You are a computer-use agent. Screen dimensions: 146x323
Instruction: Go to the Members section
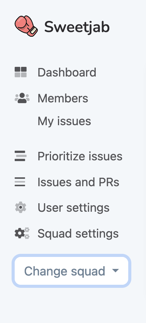pos(63,98)
